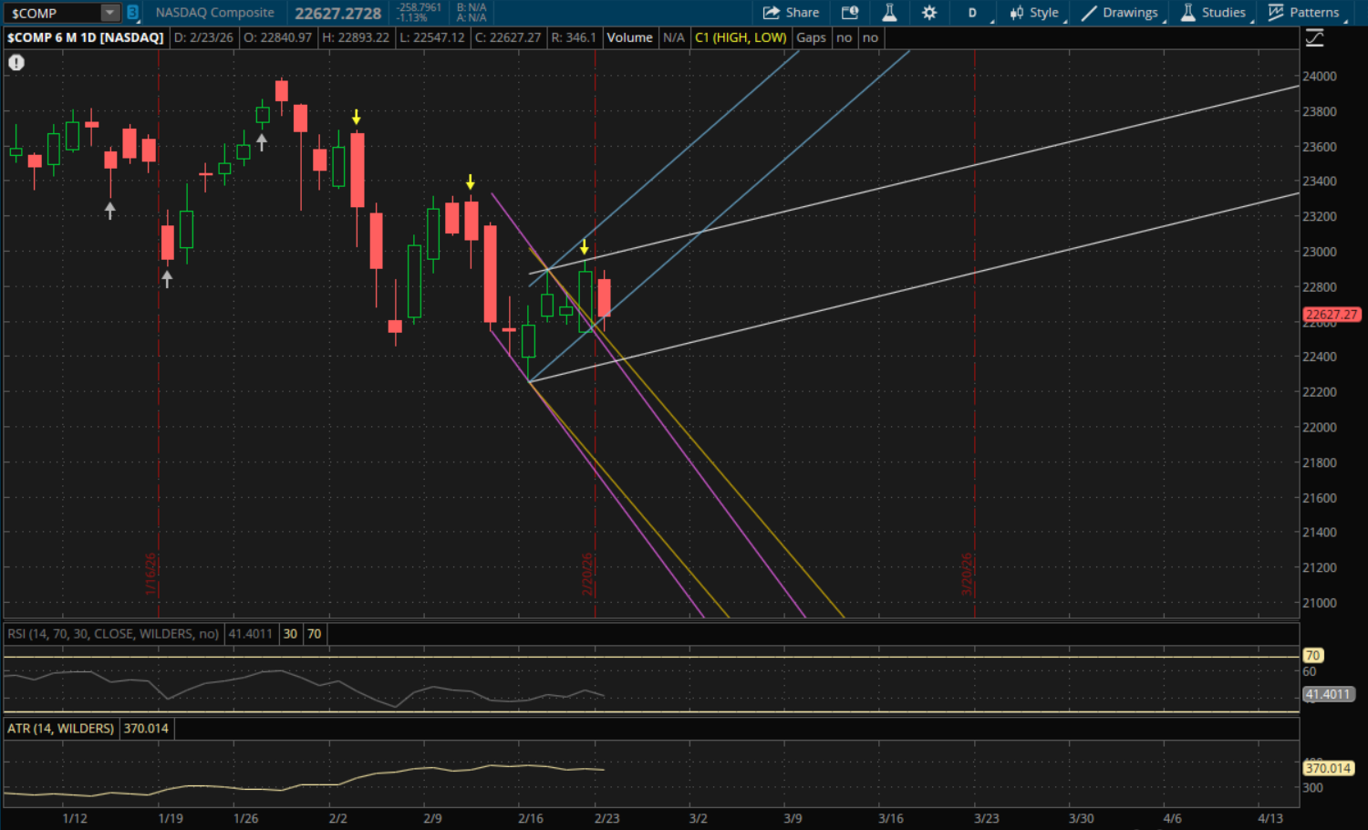This screenshot has width=1368, height=830.
Task: Click the $COMP symbol input field
Action: pos(52,13)
